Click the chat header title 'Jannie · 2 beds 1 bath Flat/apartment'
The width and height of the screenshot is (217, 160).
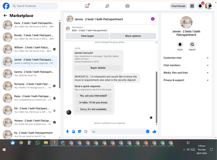pos(99,19)
